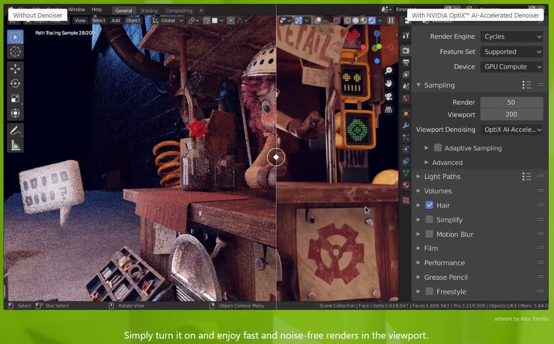This screenshot has width=554, height=344.
Task: Open the Tool properties tab
Action: tap(406, 36)
